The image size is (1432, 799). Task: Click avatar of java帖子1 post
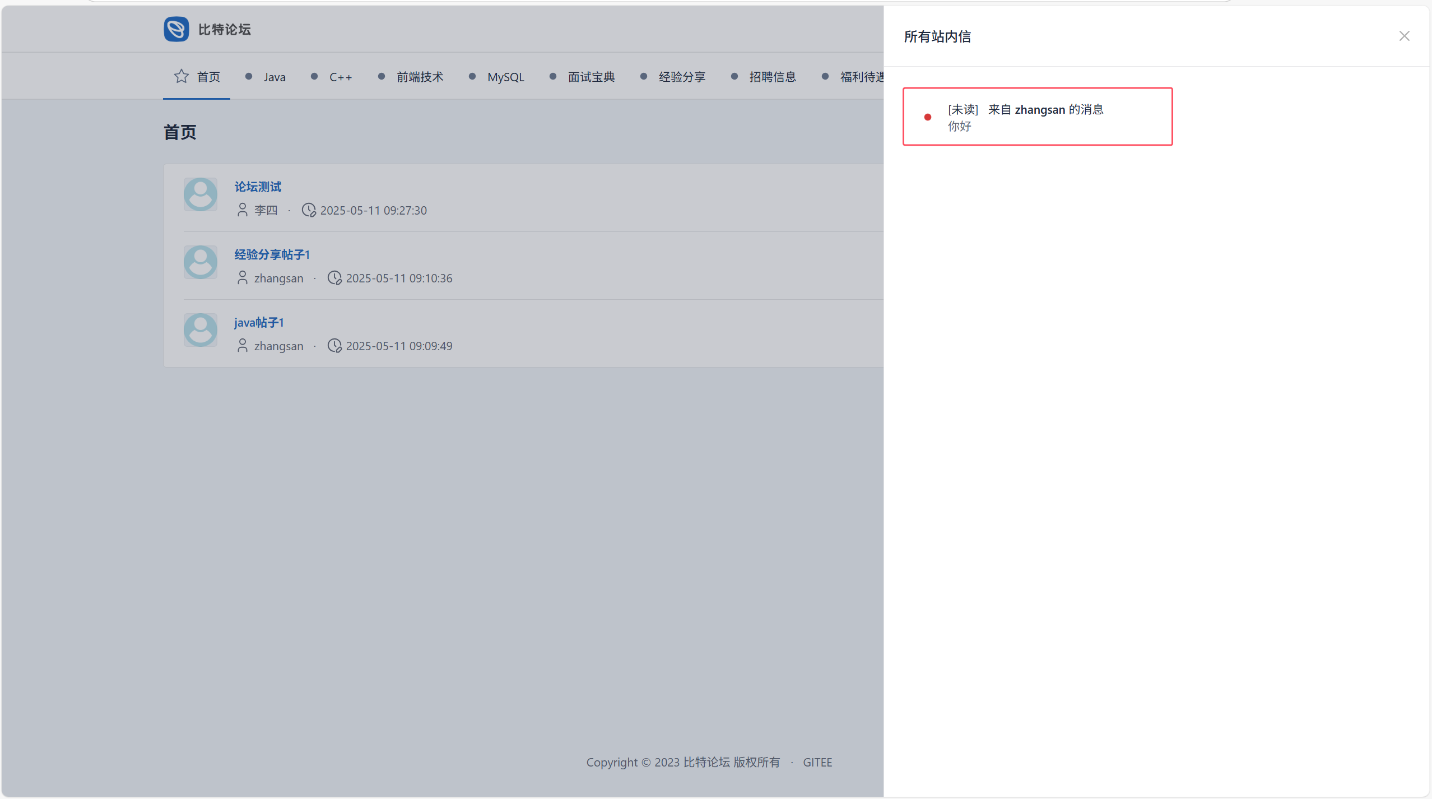coord(201,330)
